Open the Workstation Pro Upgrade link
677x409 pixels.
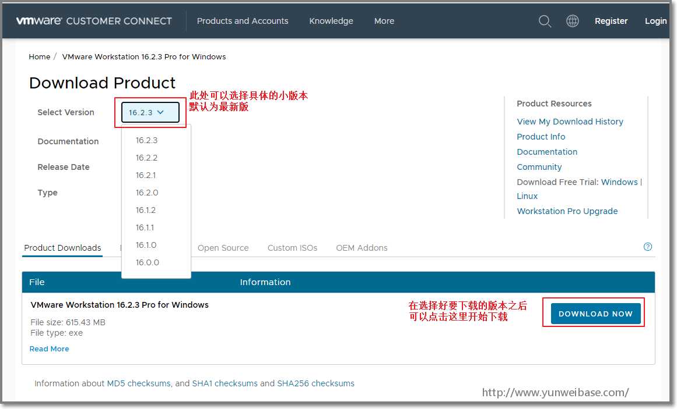pyautogui.click(x=567, y=211)
